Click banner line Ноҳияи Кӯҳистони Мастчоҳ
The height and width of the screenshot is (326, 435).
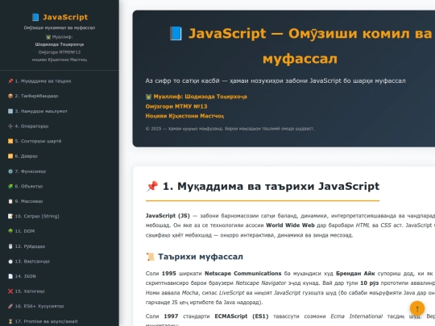click(184, 116)
